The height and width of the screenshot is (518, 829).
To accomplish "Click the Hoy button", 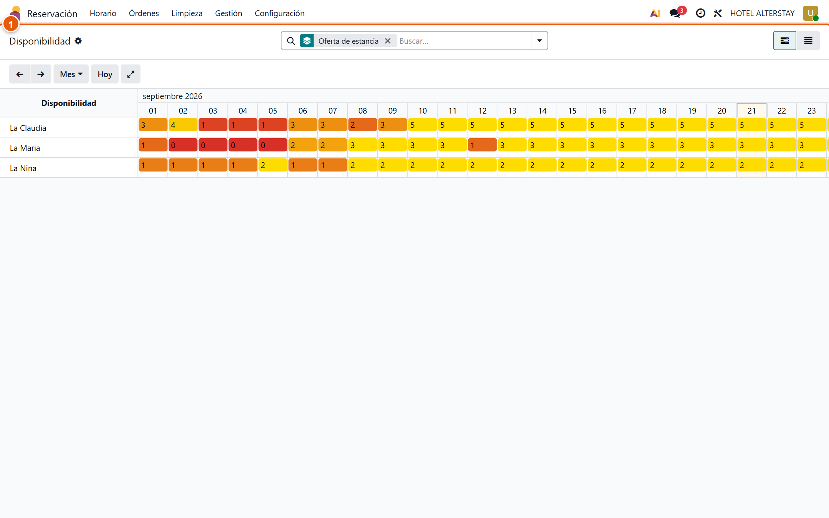I will [x=105, y=74].
